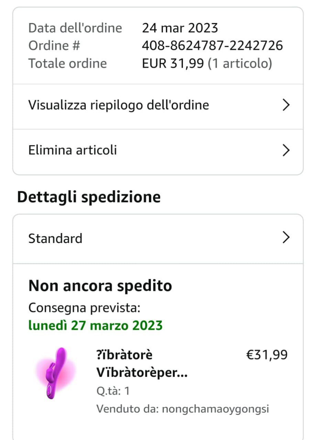The image size is (316, 440).
Task: Select order number 408-8624787-2242726
Action: pyautogui.click(x=213, y=46)
